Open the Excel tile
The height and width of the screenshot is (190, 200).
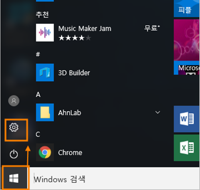click(186, 148)
